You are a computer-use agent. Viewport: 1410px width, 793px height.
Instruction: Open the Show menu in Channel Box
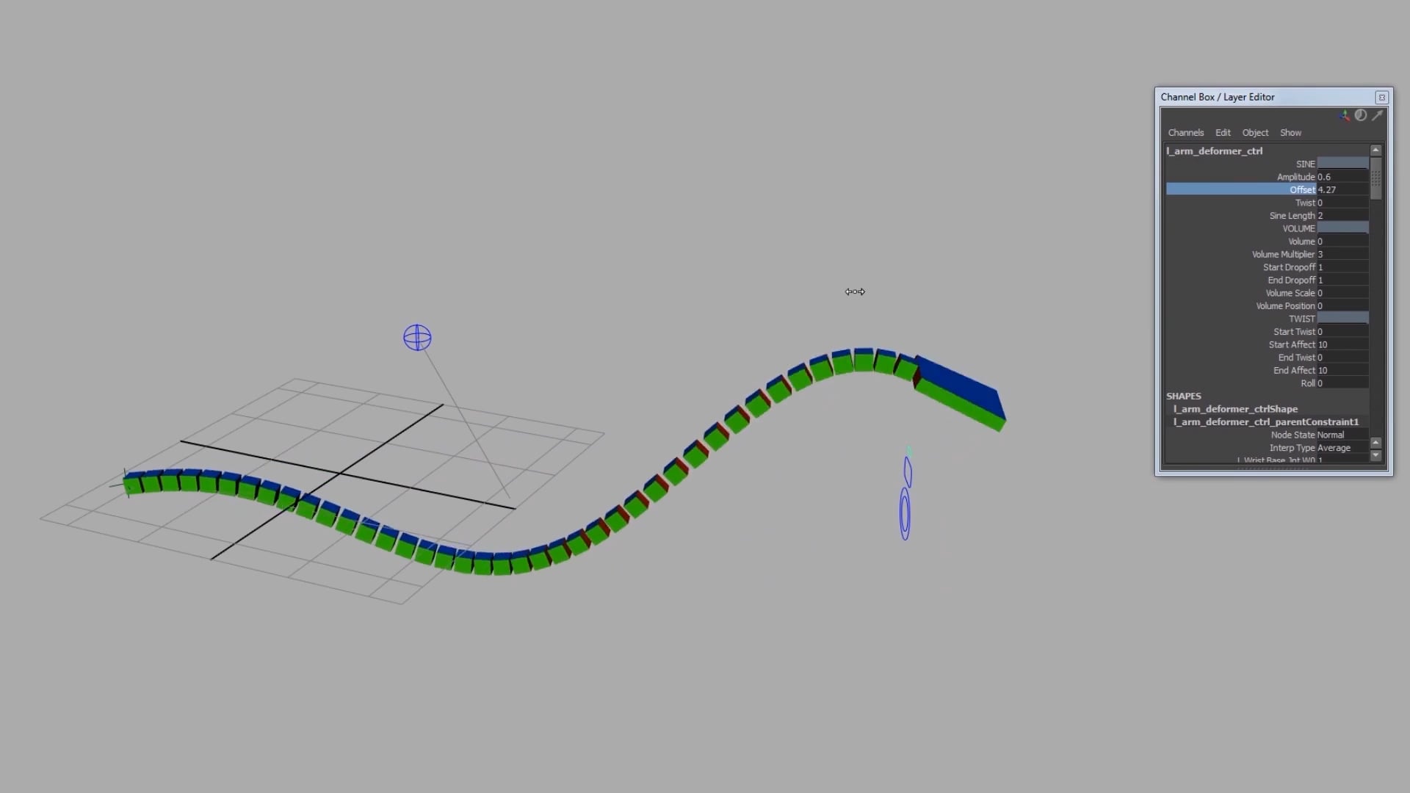1290,133
